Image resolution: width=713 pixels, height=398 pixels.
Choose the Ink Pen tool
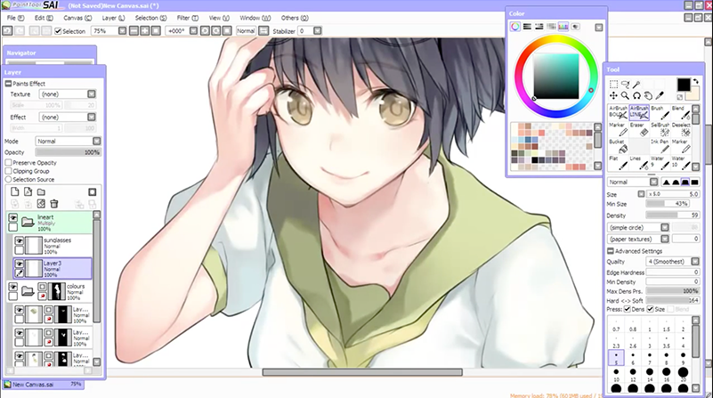660,147
